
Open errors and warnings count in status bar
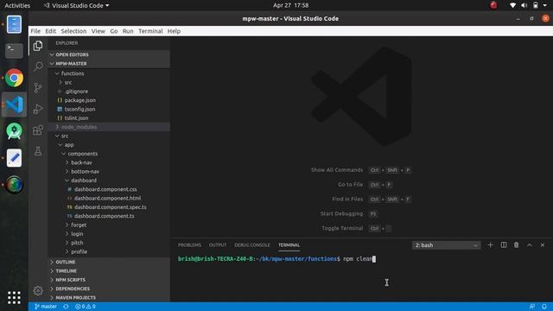pos(86,307)
